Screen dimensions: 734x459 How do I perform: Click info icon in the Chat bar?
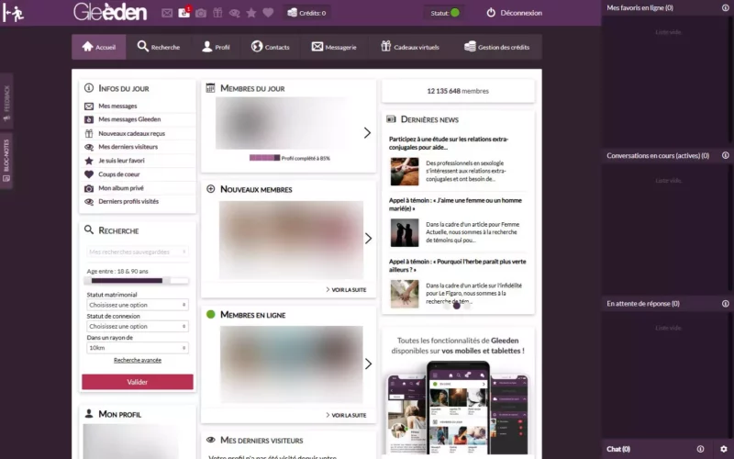[x=700, y=449]
